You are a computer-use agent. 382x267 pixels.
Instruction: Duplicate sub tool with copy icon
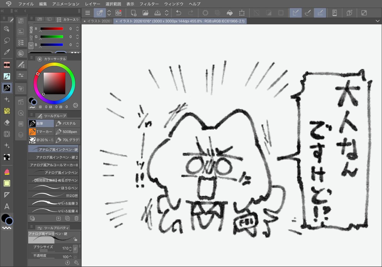click(68, 218)
